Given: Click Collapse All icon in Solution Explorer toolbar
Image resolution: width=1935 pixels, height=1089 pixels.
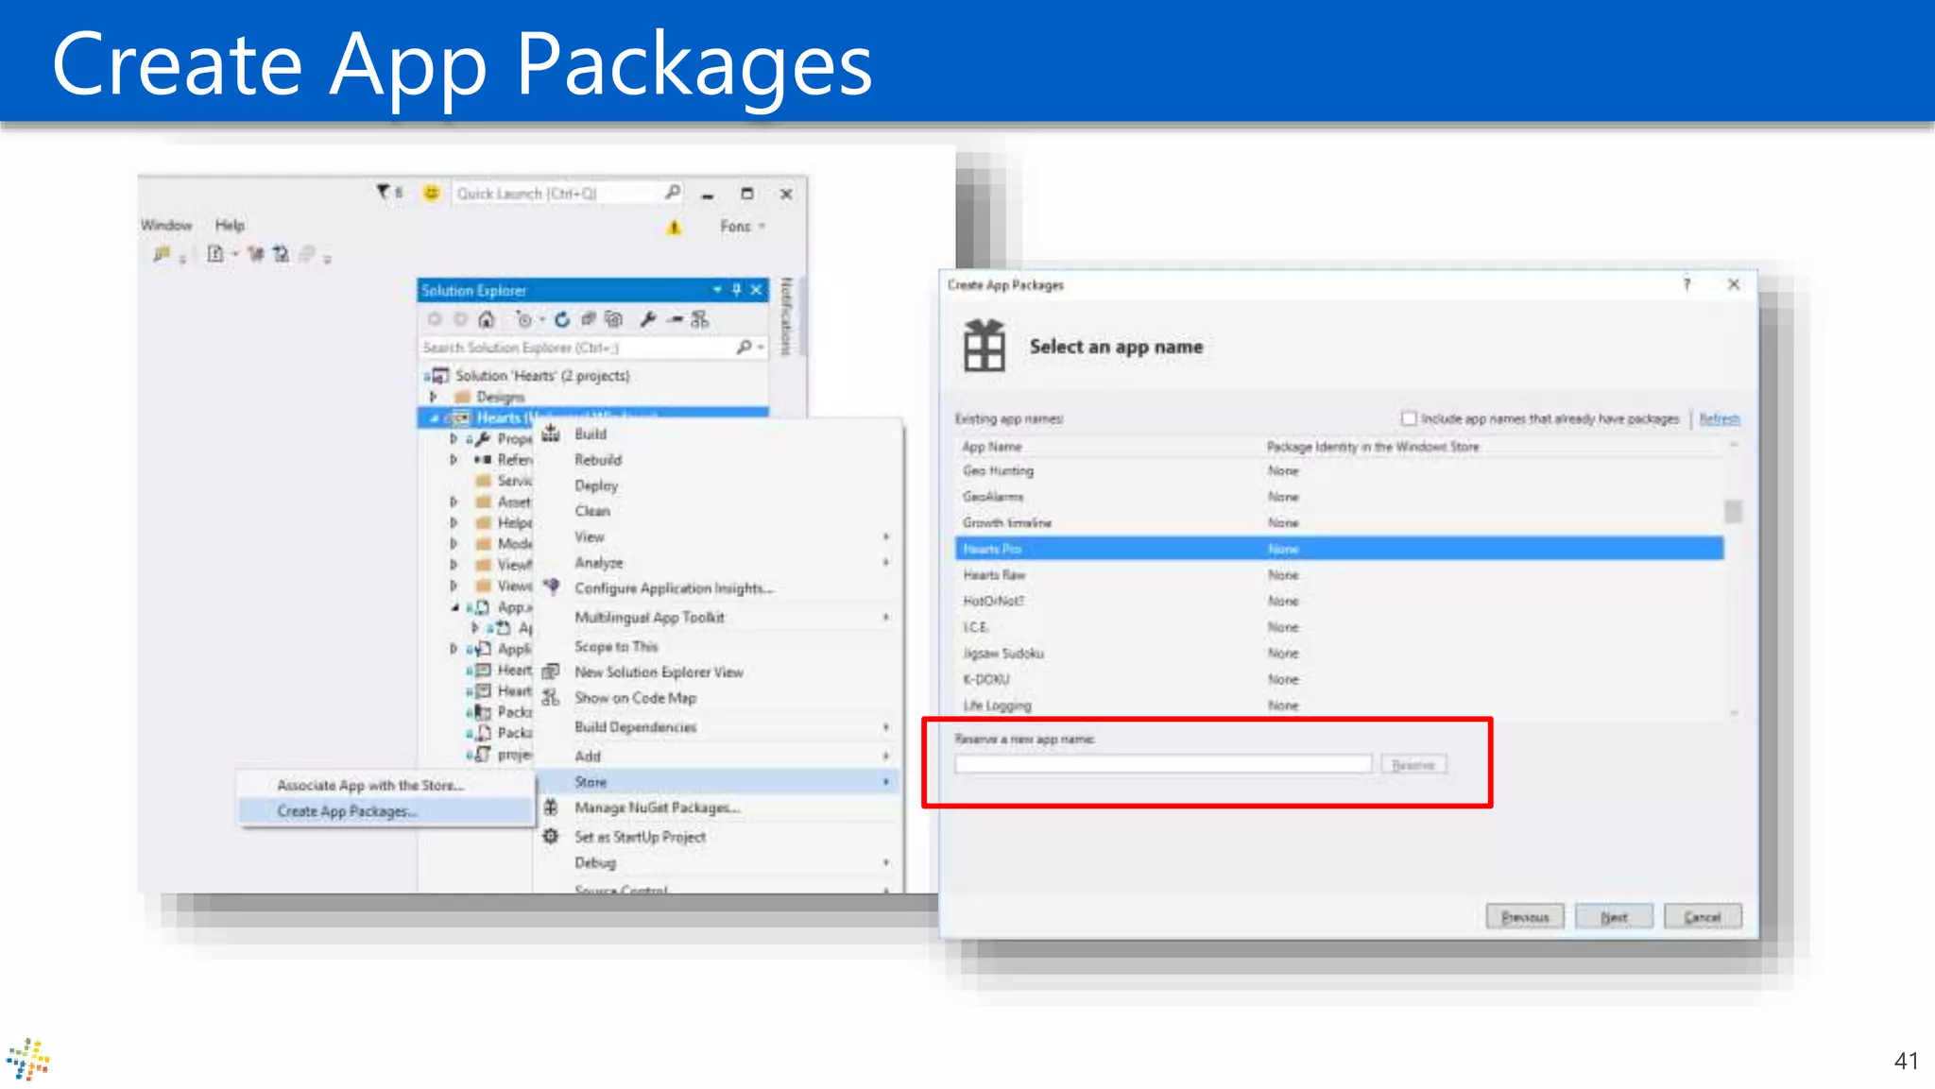Looking at the screenshot, I should point(588,319).
